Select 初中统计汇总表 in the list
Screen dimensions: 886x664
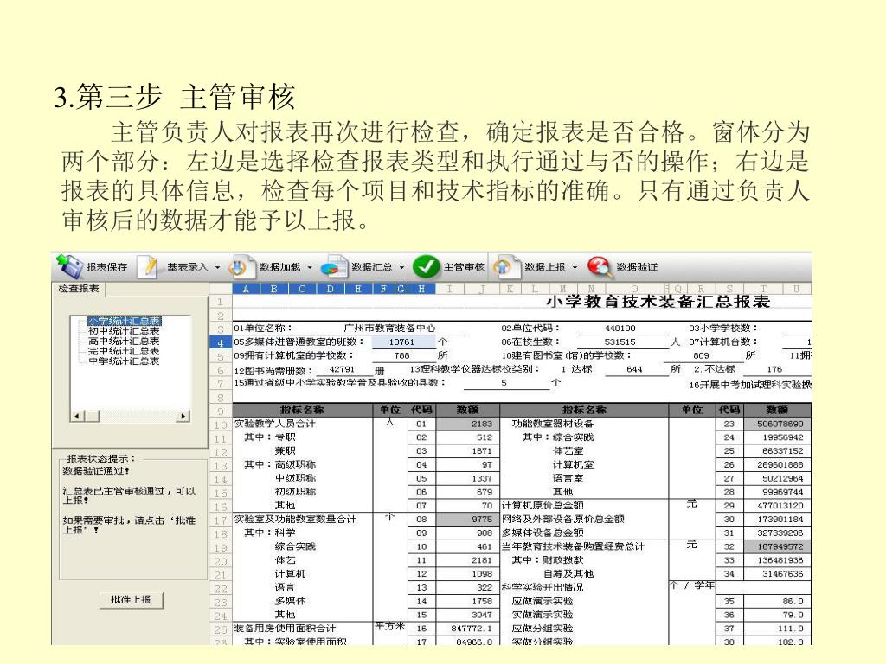(124, 331)
